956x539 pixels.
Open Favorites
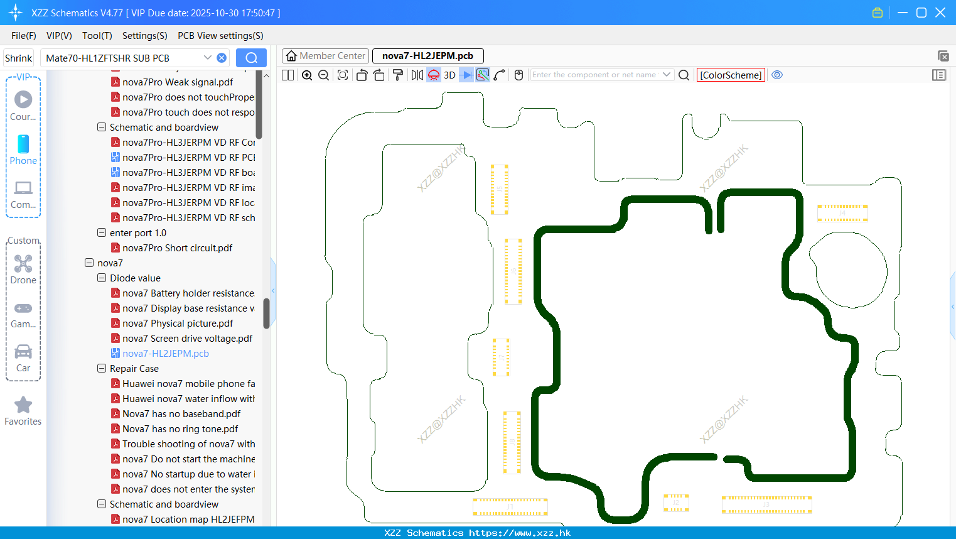23,411
